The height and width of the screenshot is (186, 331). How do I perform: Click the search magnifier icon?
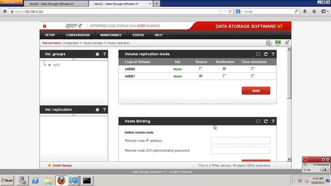[x=296, y=11]
